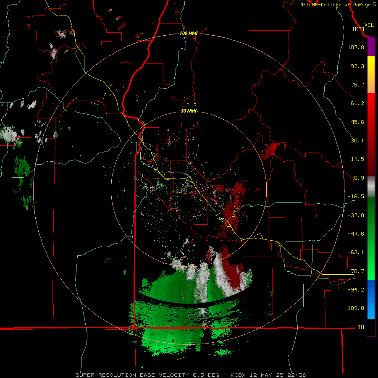Click the 14.5 velocity scale value

[357, 159]
